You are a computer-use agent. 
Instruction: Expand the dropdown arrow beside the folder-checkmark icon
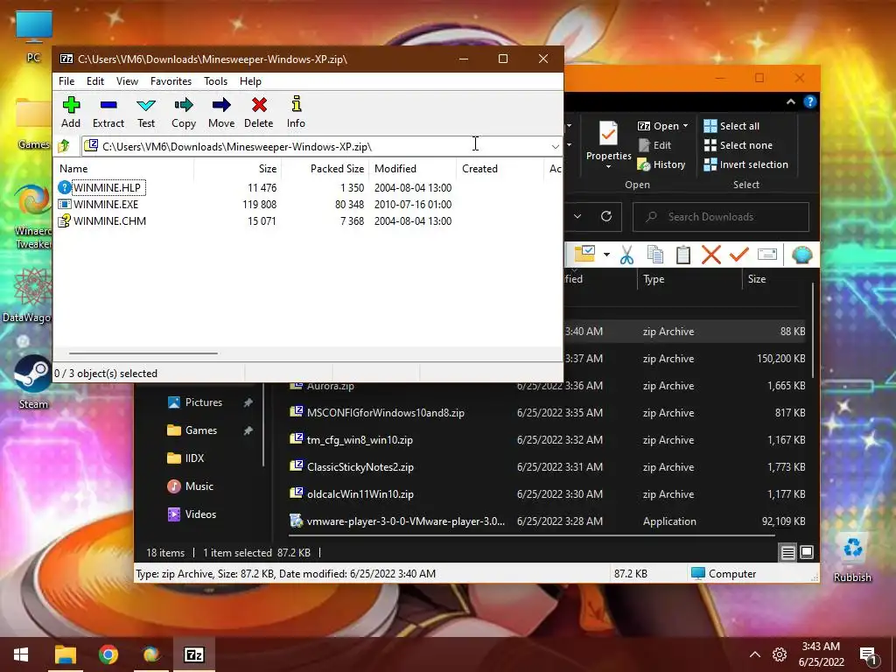(606, 255)
